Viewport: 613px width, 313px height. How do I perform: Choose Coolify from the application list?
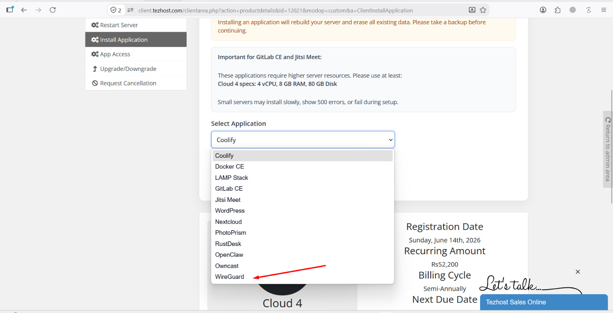click(x=303, y=156)
